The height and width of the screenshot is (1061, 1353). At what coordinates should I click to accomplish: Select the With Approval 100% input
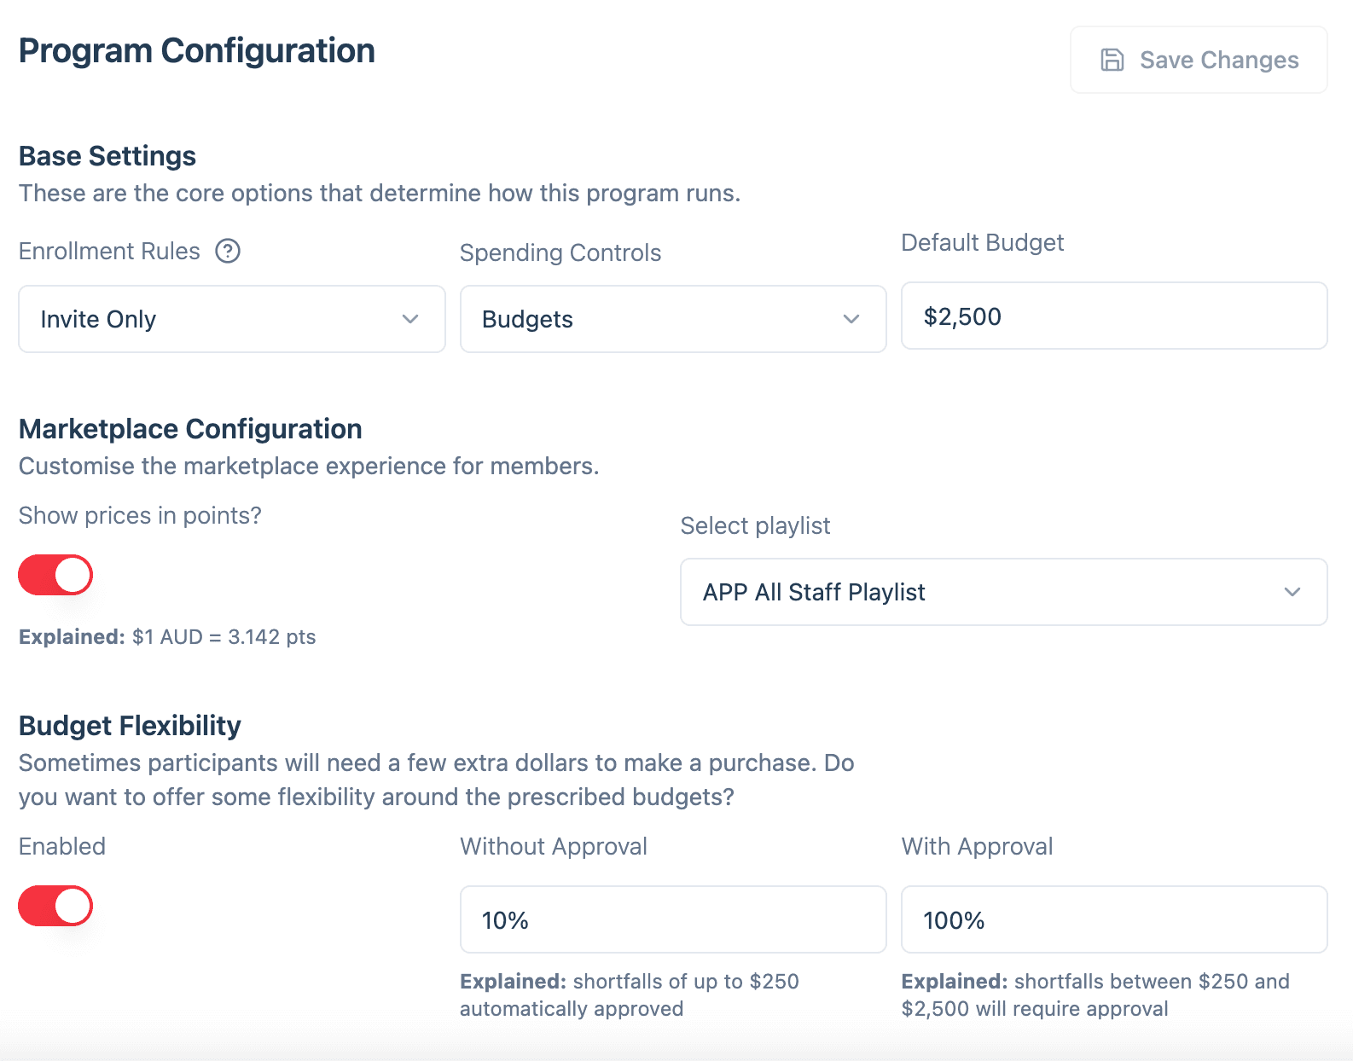[1113, 920]
